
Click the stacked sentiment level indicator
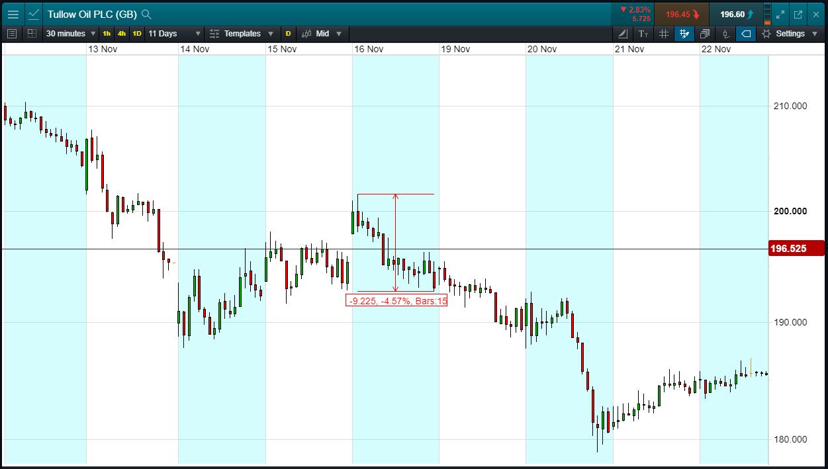click(x=767, y=14)
